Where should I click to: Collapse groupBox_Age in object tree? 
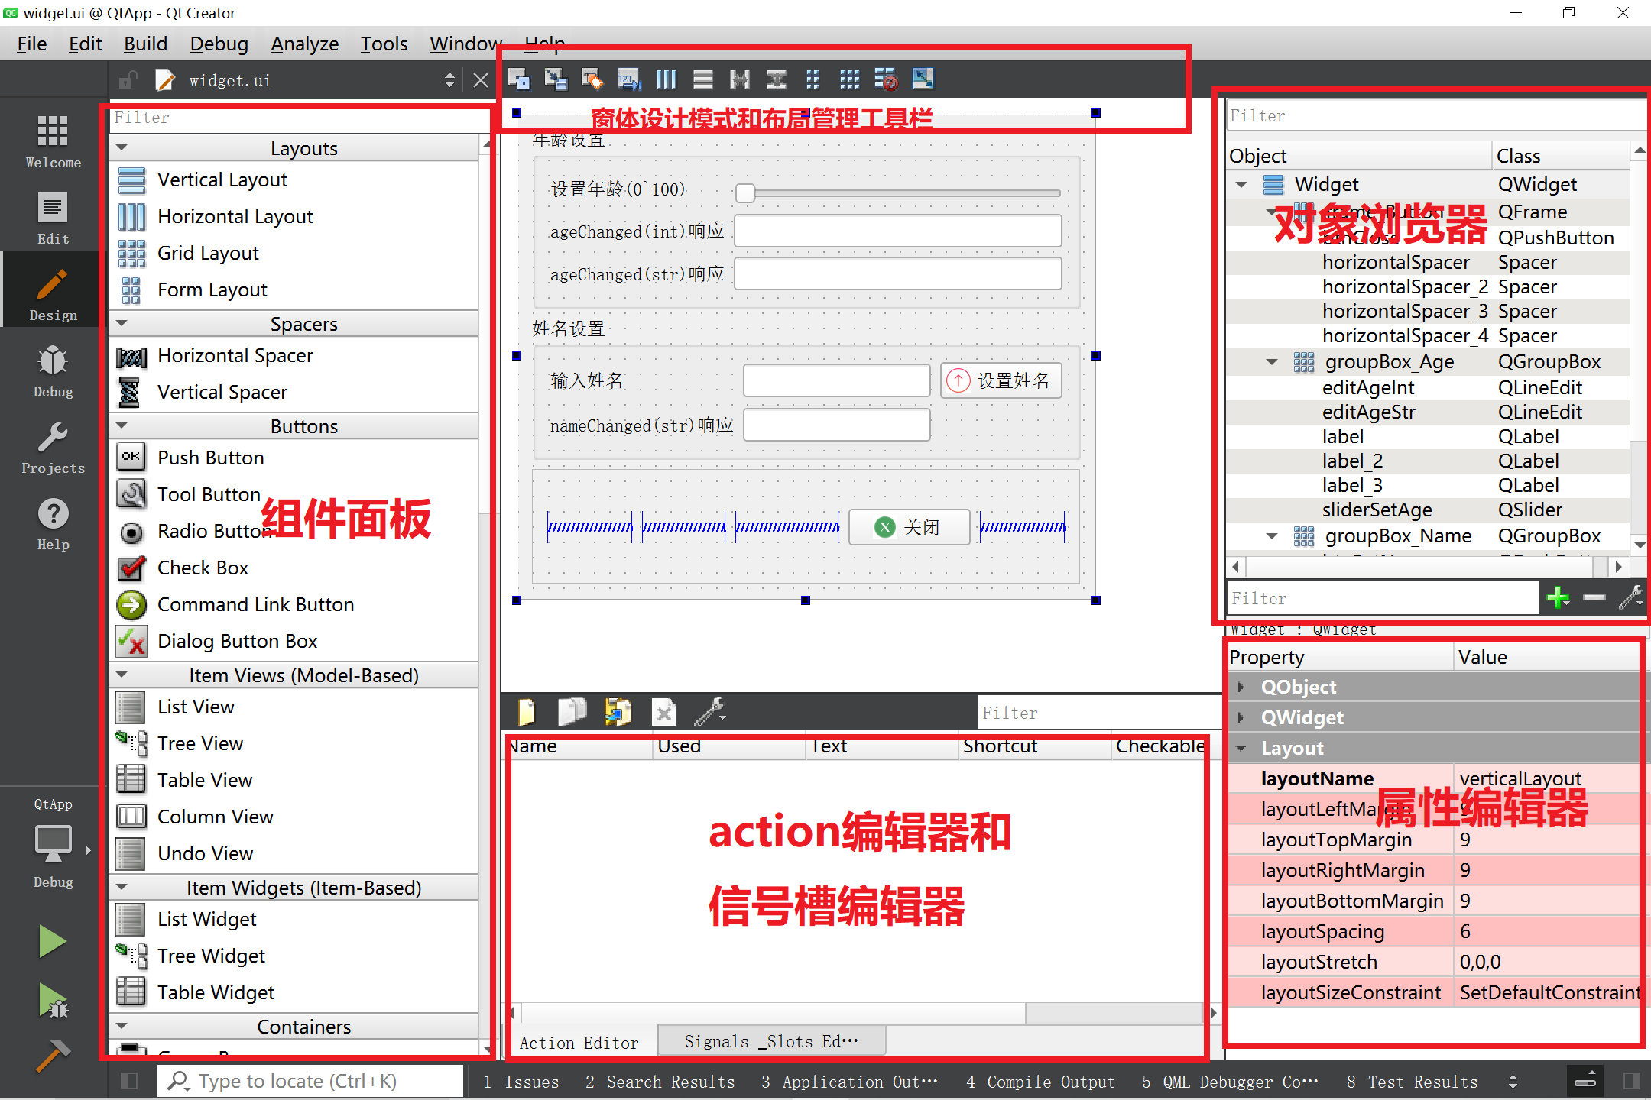[1272, 362]
